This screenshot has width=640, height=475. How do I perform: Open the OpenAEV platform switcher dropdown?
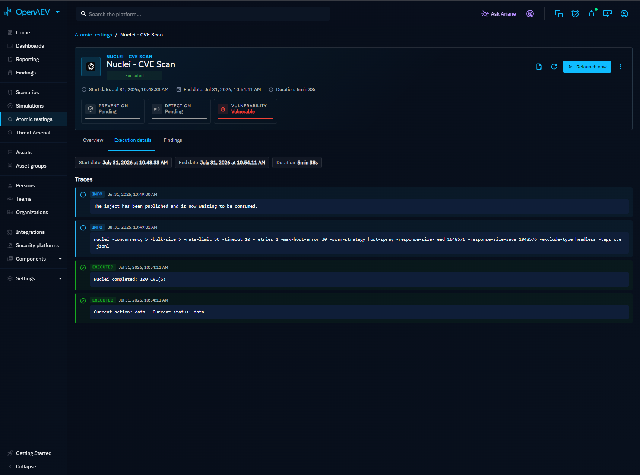[58, 12]
